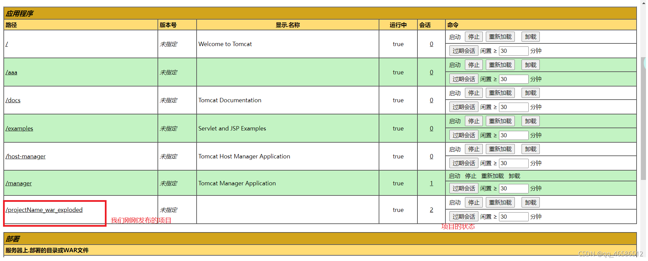This screenshot has height=261, width=648.
Task: Click 服务器上部署的目录或WAR文件 heading
Action: pos(47,250)
